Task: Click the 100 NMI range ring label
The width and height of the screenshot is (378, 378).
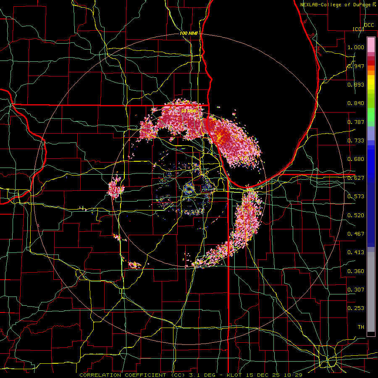Action: [189, 33]
